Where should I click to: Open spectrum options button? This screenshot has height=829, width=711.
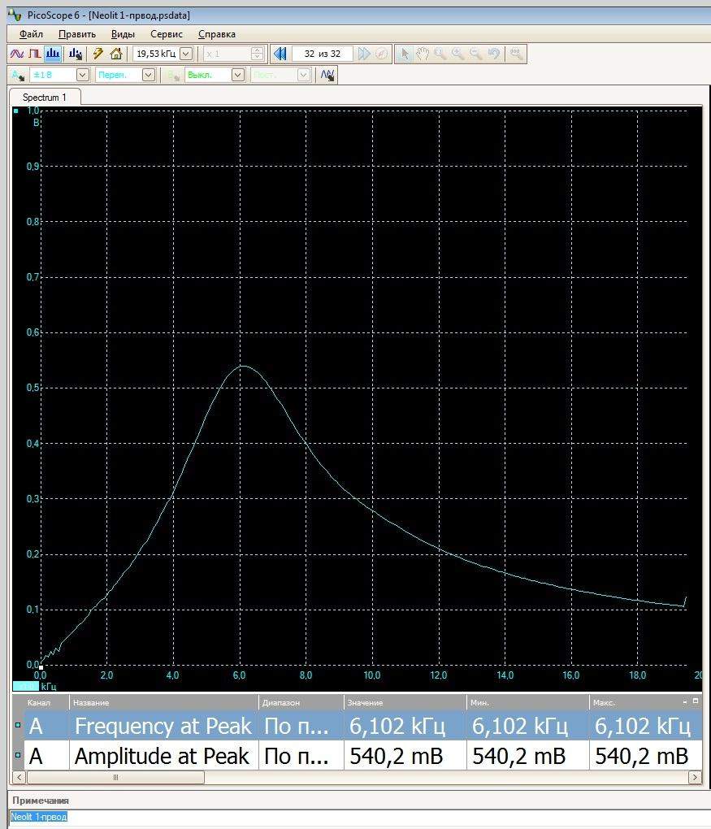click(76, 54)
